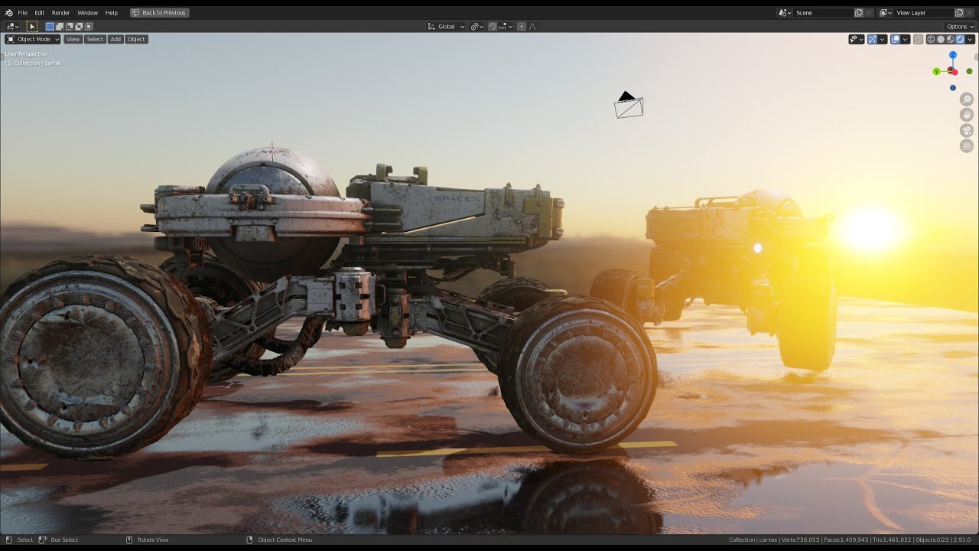Click the blue Z axis gizmo ball
The width and height of the screenshot is (979, 551).
(x=953, y=55)
